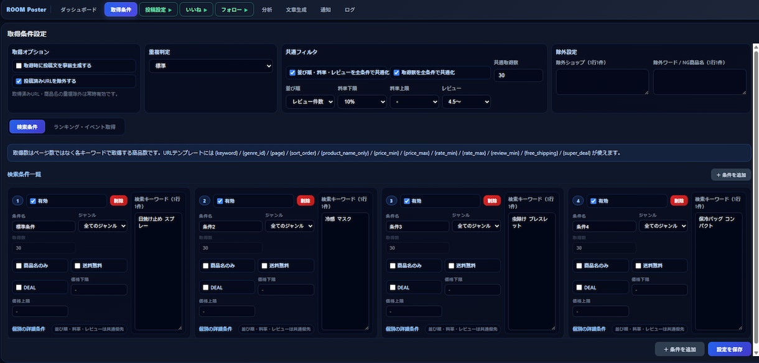Expand 個別の詳細条件 in 条件3 card

[x=402, y=328]
